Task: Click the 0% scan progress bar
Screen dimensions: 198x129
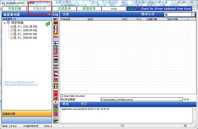Action: coord(122,126)
